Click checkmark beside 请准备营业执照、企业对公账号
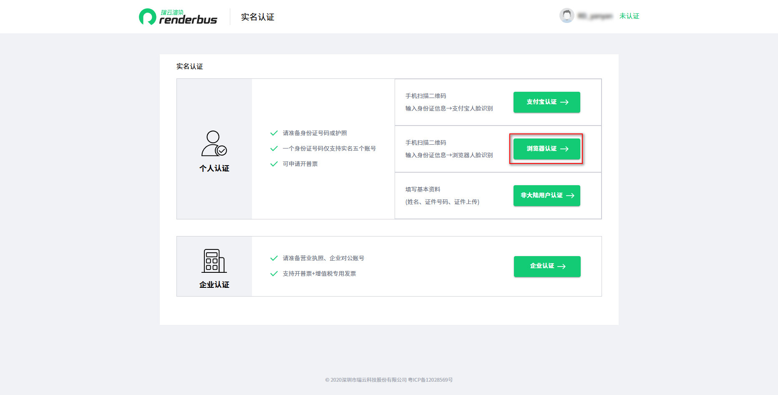This screenshot has height=395, width=778. 274,258
